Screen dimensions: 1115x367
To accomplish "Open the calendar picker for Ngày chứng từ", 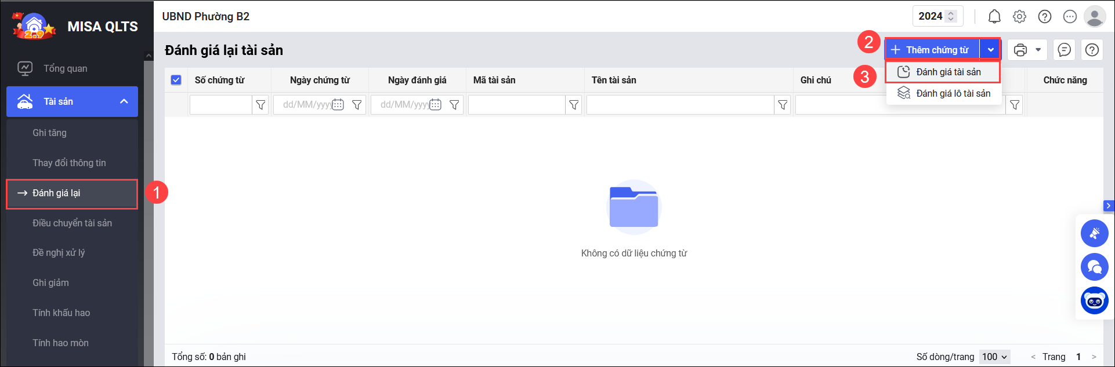I will (x=338, y=105).
